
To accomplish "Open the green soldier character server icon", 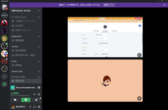I will [x=4, y=38].
